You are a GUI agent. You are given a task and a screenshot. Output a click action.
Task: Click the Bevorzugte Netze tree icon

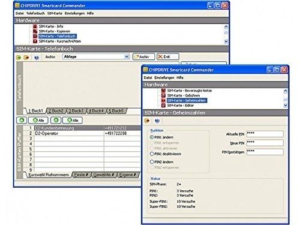point(164,91)
